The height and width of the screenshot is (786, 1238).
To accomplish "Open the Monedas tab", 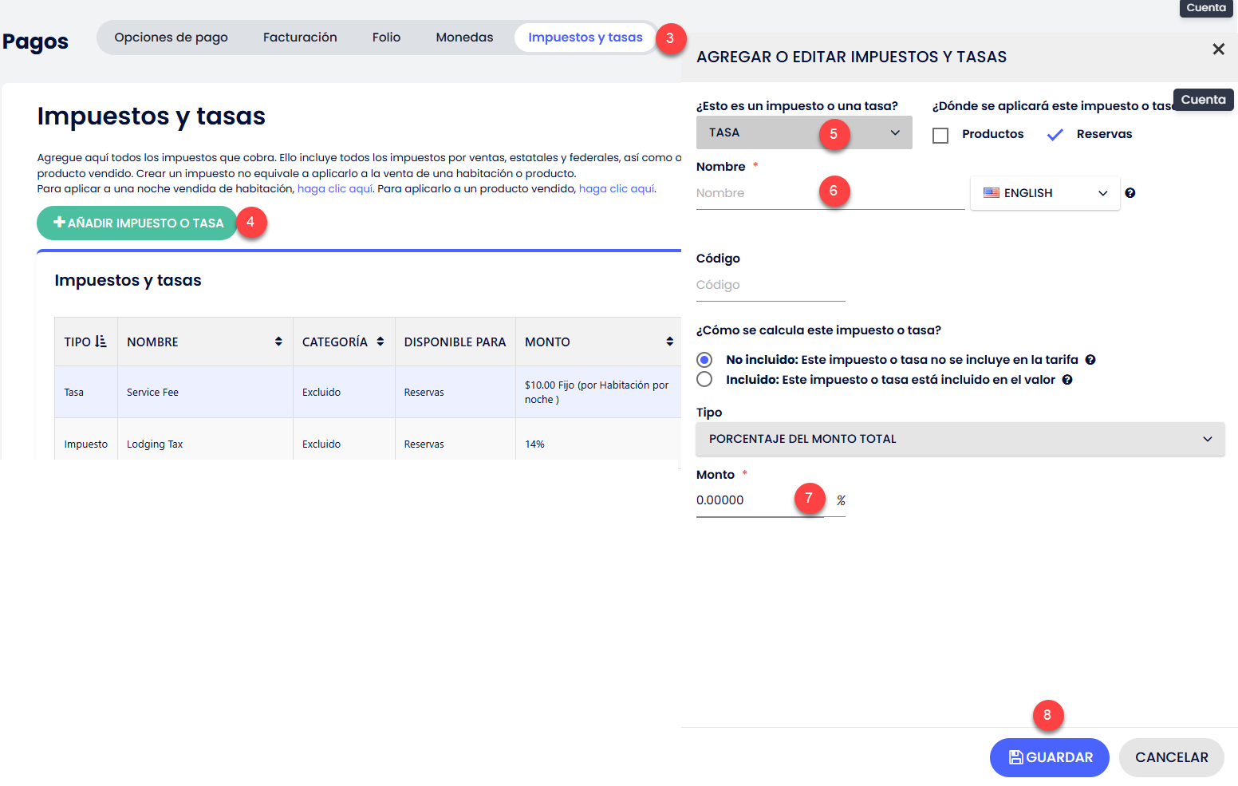I will pos(464,38).
